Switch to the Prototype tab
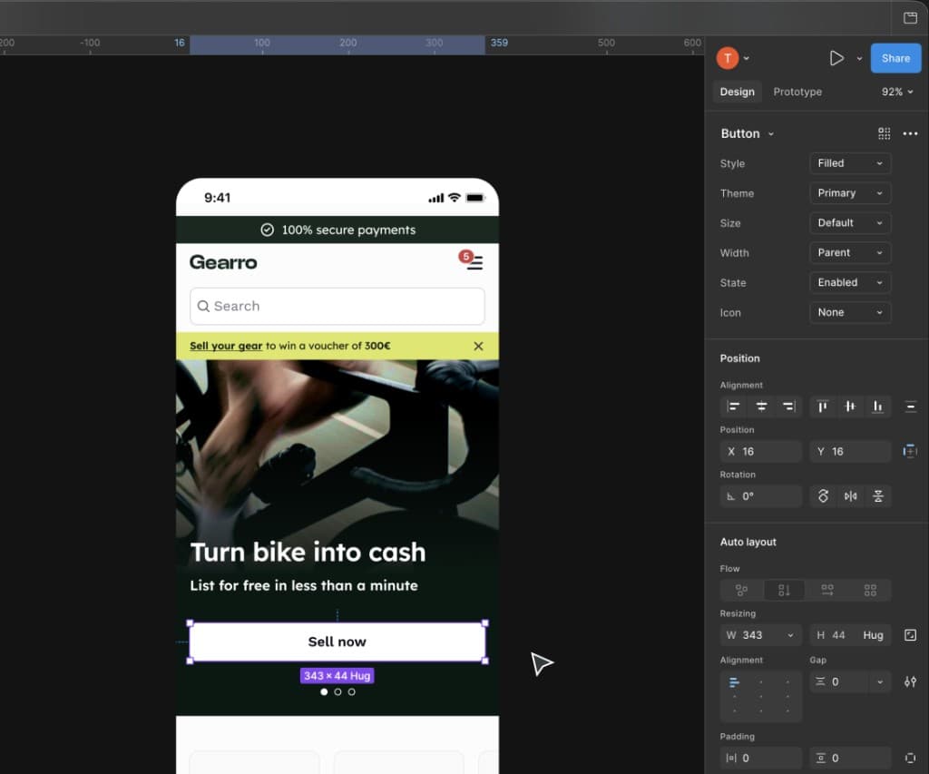Image resolution: width=929 pixels, height=774 pixels. 797,92
